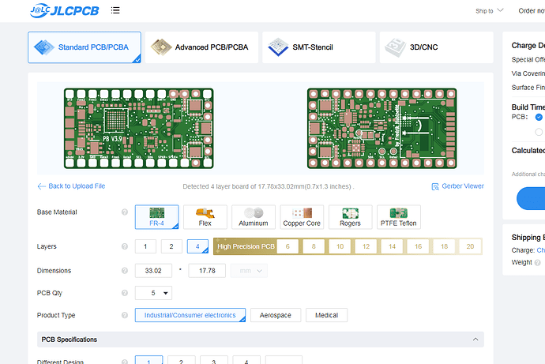Select the first PCB build time radio

[x=539, y=117]
